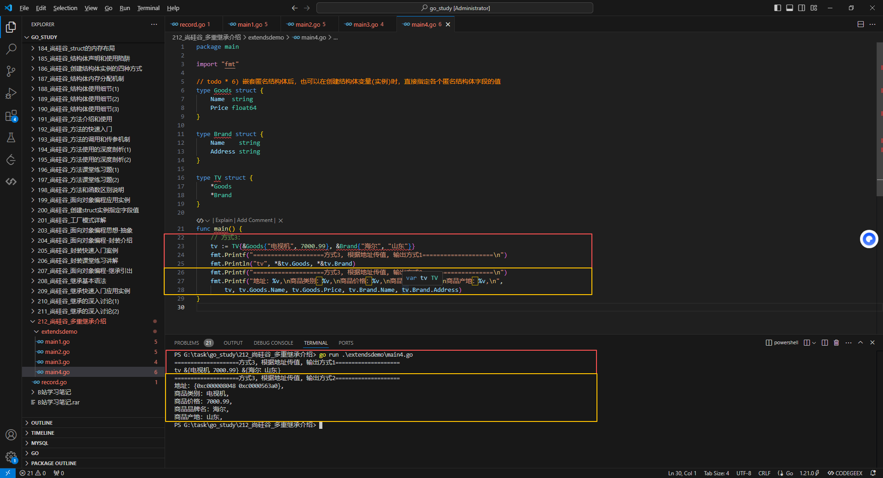Close the main4.go editor tab
Image resolution: width=883 pixels, height=478 pixels.
(448, 24)
